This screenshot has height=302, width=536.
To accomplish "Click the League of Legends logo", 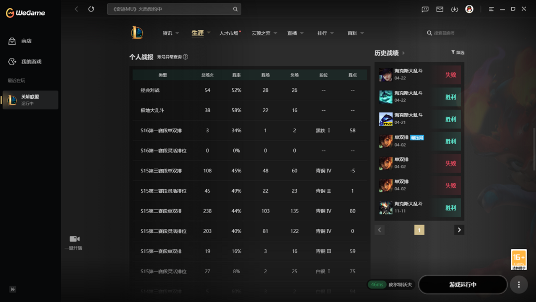I will pos(137,33).
